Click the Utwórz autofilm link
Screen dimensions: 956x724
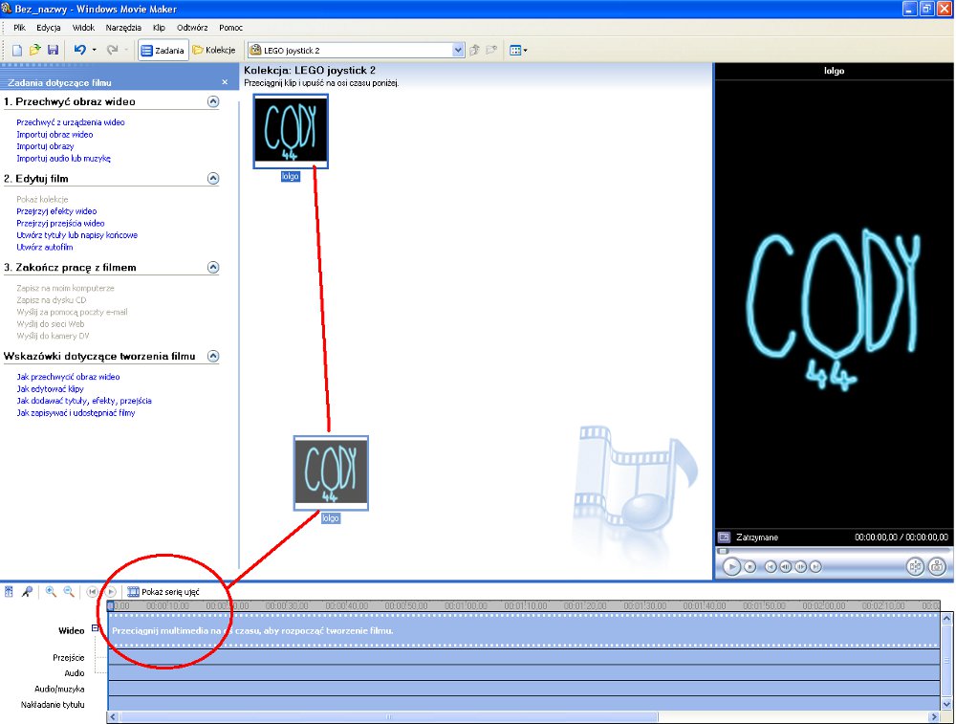pos(45,247)
